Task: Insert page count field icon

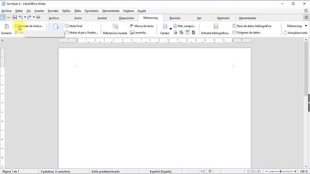Action: pos(181,32)
